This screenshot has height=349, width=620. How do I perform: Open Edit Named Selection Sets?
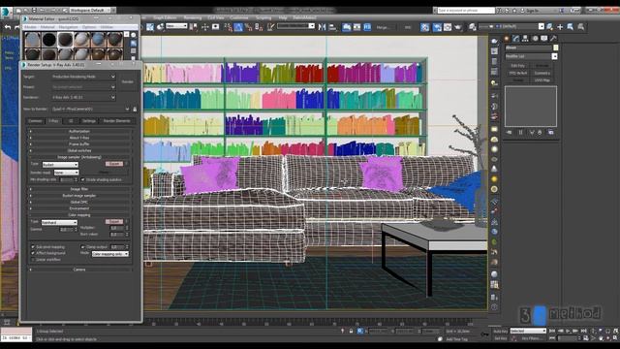pos(271,27)
